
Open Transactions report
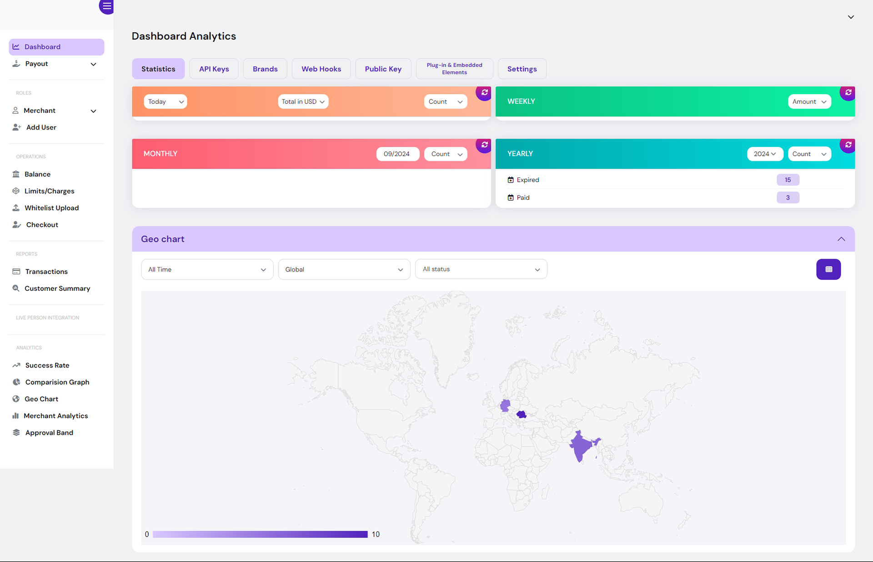46,271
